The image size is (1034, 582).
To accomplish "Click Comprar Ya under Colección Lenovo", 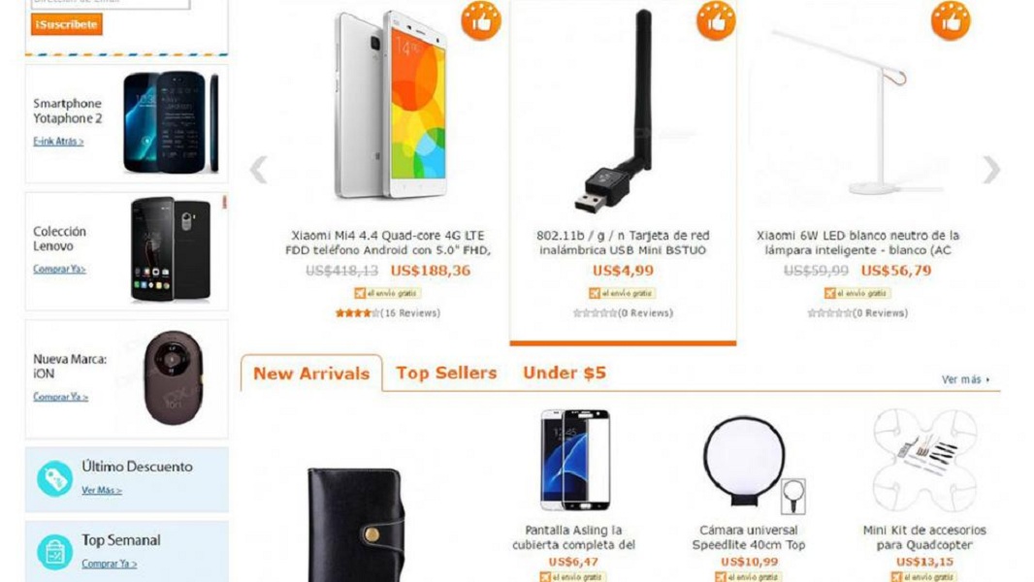I will pyautogui.click(x=59, y=269).
